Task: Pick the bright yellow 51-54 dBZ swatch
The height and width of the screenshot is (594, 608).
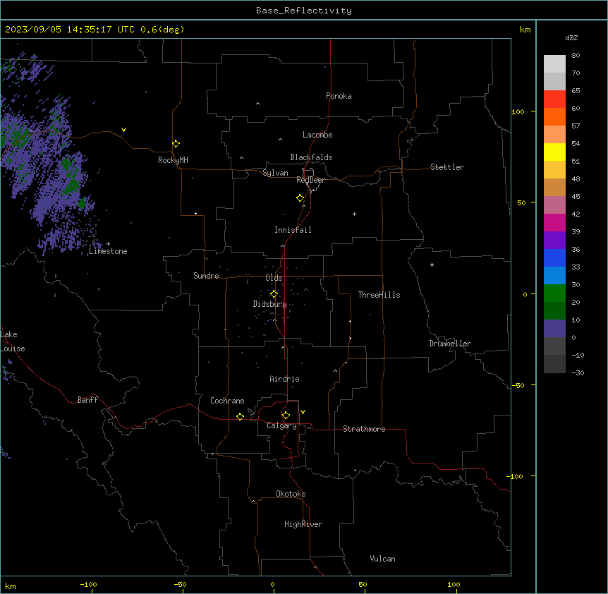Action: (554, 152)
